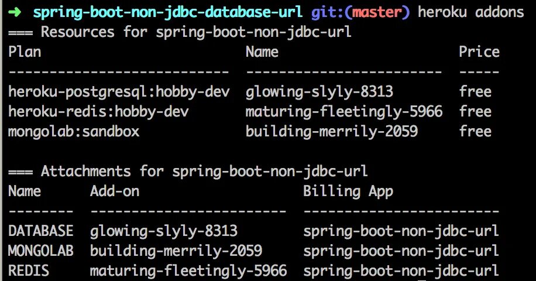The width and height of the screenshot is (536, 281).
Task: Click billing app on the REDIS row
Action: [401, 270]
